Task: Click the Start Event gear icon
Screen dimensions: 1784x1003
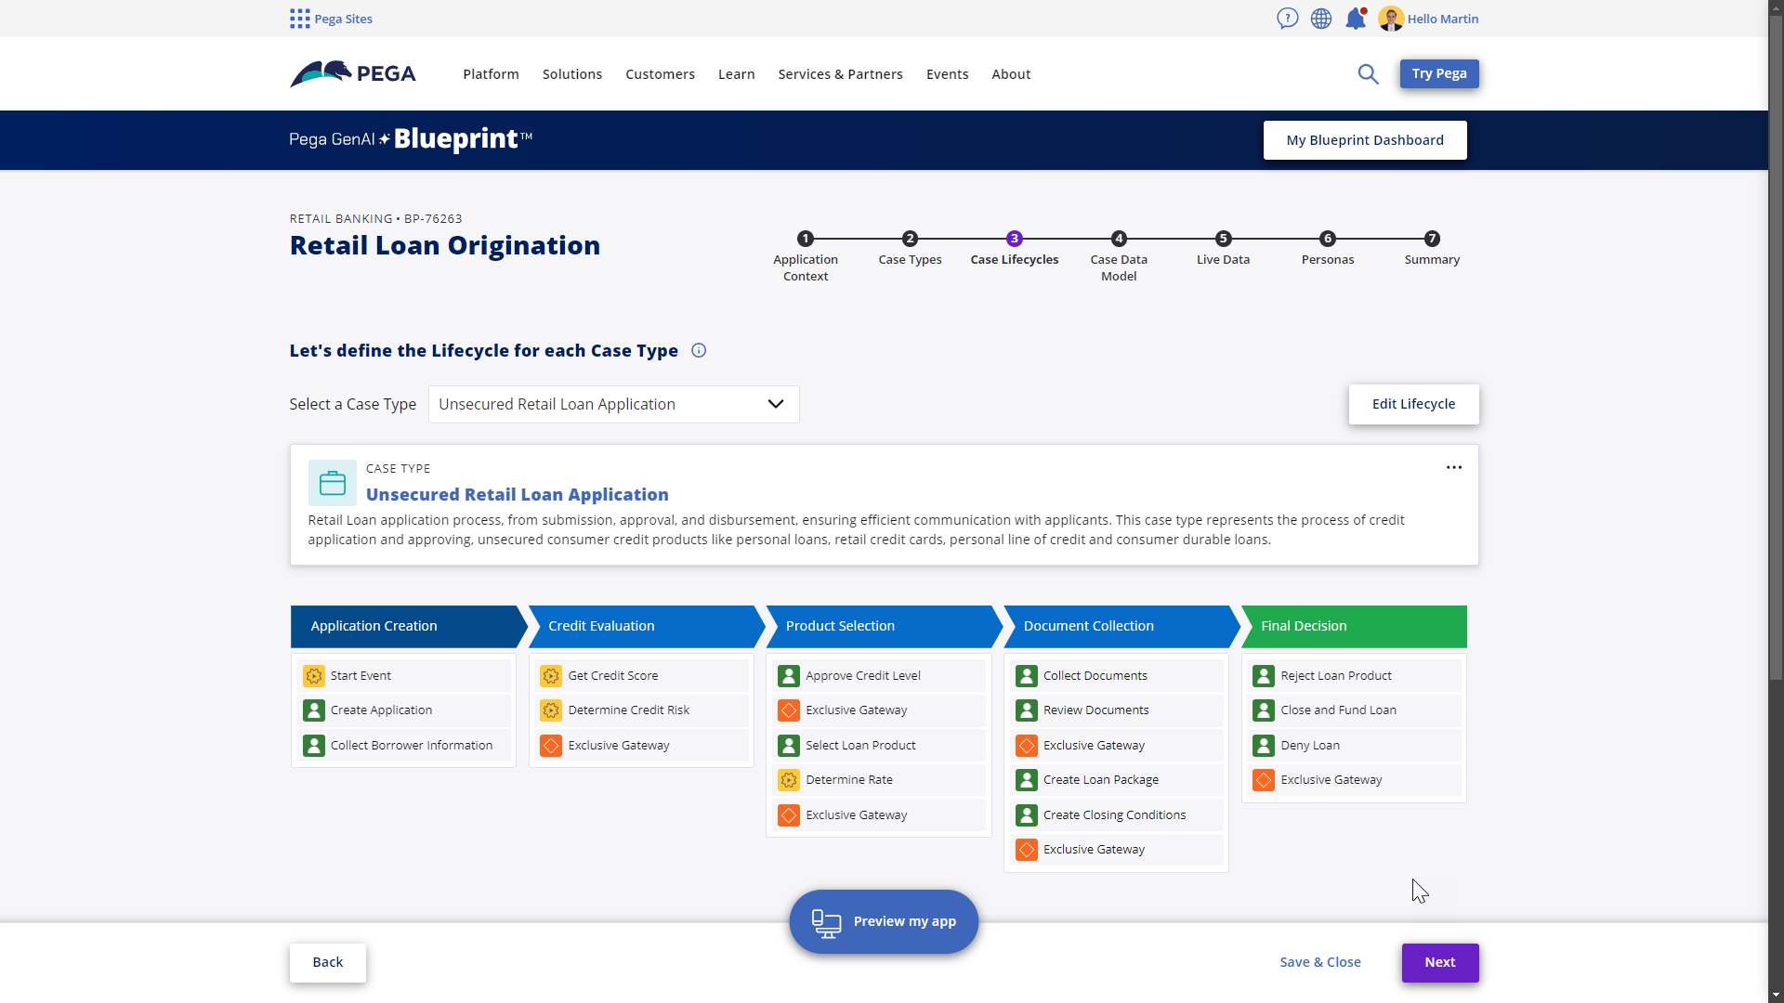Action: (314, 676)
